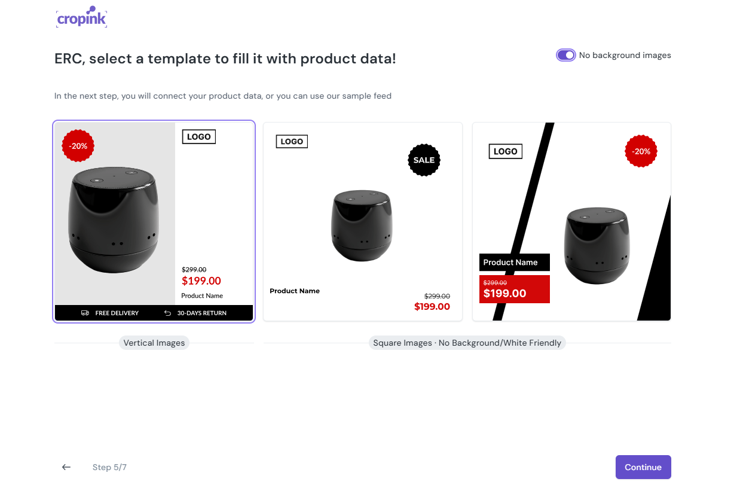This screenshot has width=737, height=497.
Task: Click the 30-days return arrow icon
Action: pyautogui.click(x=167, y=313)
